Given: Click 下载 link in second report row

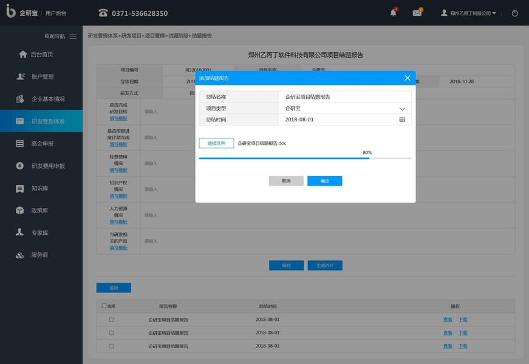Looking at the screenshot, I should [x=463, y=332].
